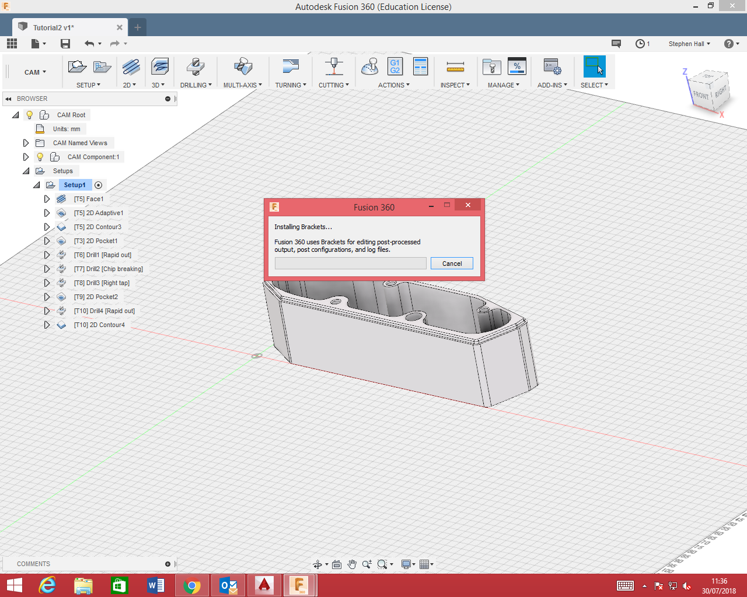Toggle visibility bulb for CAM Component:1
Screen dimensions: 747x597
pos(40,157)
